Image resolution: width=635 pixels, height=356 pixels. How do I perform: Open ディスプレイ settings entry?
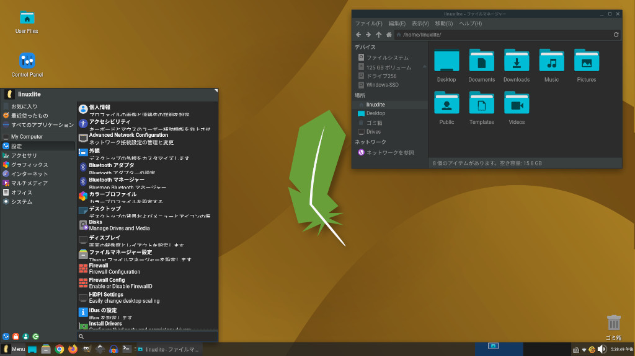pyautogui.click(x=148, y=240)
